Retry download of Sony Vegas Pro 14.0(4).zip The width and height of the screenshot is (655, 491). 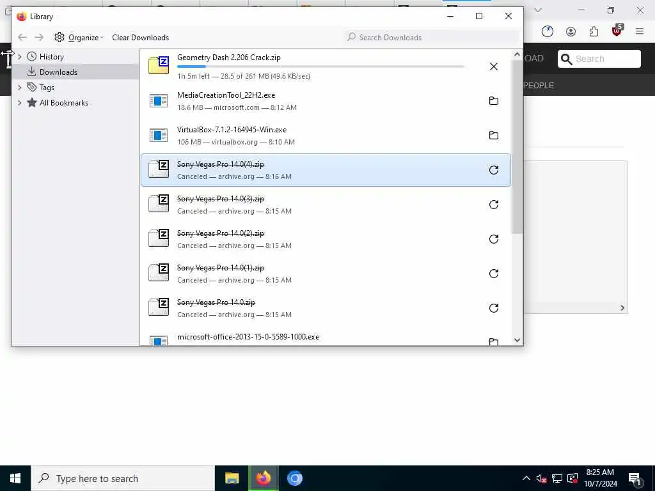click(493, 170)
